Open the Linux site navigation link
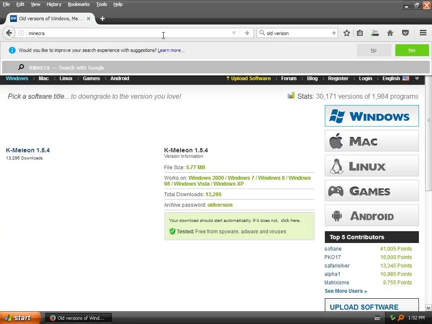The image size is (432, 324). point(66,78)
